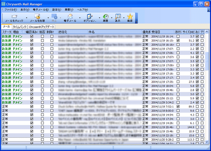Image resolution: width=211 pixels, height=151 pixels.
Task: Expand the オプション dropdown arrow
Action: click(x=100, y=18)
